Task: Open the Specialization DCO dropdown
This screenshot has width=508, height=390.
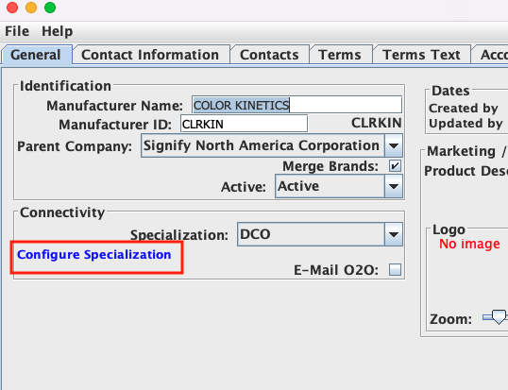Action: coord(394,234)
